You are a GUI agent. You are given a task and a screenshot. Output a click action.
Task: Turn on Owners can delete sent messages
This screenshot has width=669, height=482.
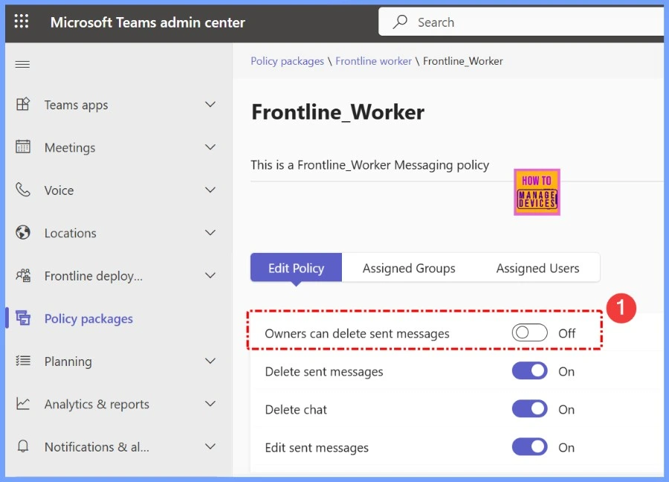pos(529,332)
